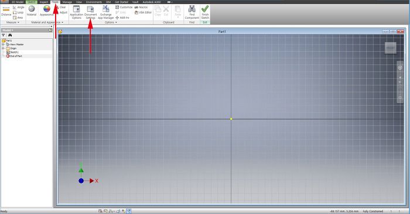This screenshot has width=410, height=214.
Task: Click the first status bar display icon
Action: click(x=100, y=211)
